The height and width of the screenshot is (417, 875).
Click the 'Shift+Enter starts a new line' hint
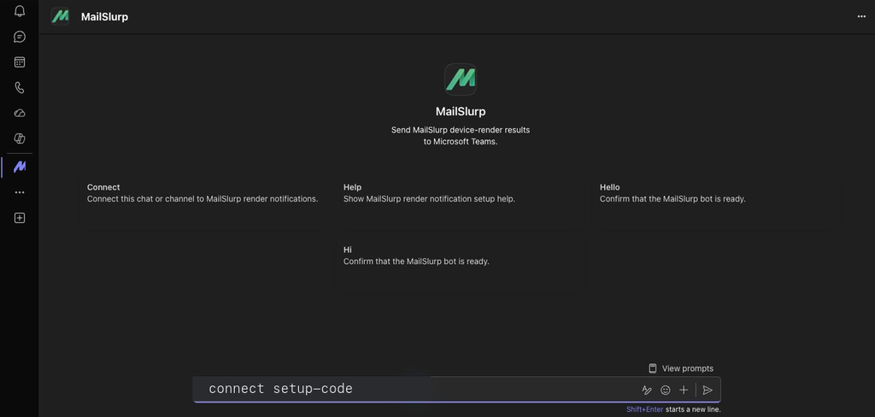click(673, 410)
